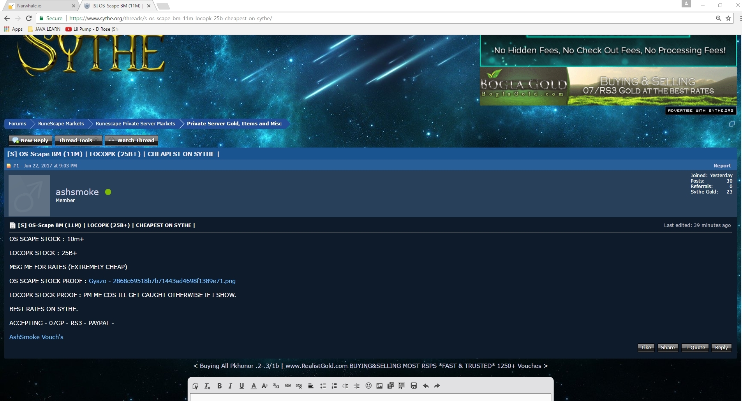Image resolution: width=742 pixels, height=401 pixels.
Task: Go back to the previous page
Action: 7,18
